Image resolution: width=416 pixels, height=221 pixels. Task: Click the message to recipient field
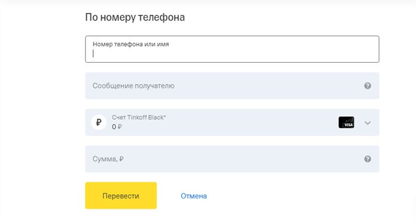(x=232, y=86)
